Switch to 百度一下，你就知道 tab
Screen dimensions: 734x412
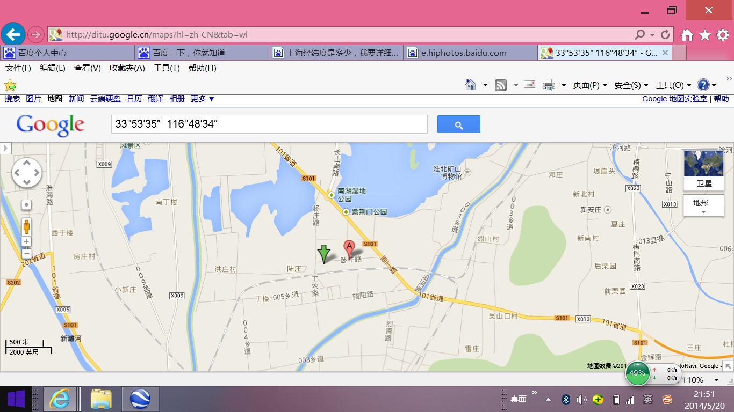[x=202, y=53]
